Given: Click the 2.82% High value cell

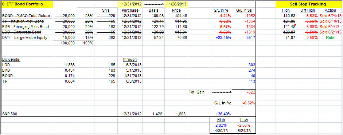Looking at the screenshot, I should pos(221,125).
